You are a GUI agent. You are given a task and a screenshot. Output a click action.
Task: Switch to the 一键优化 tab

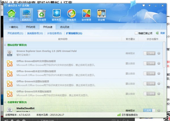pos(13,27)
